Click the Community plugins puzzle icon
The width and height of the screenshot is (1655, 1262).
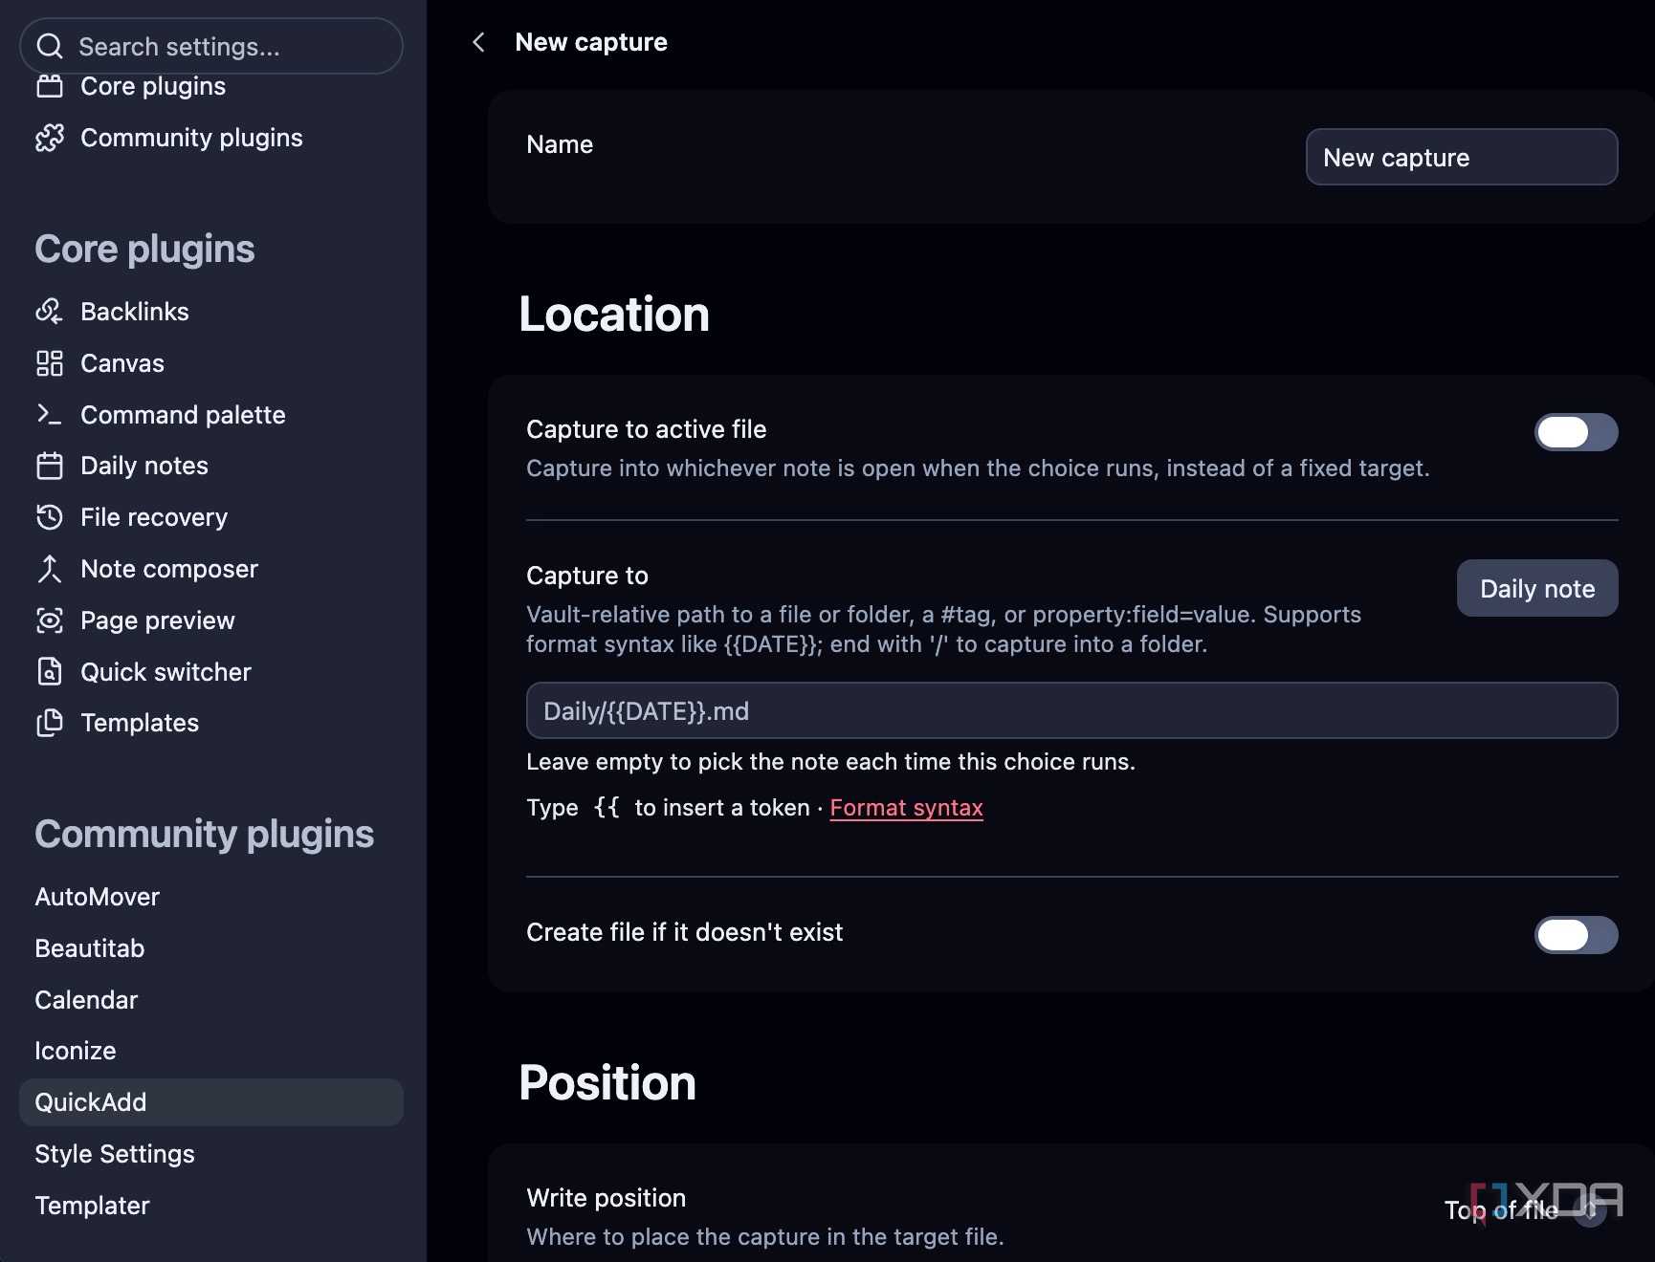(x=50, y=138)
